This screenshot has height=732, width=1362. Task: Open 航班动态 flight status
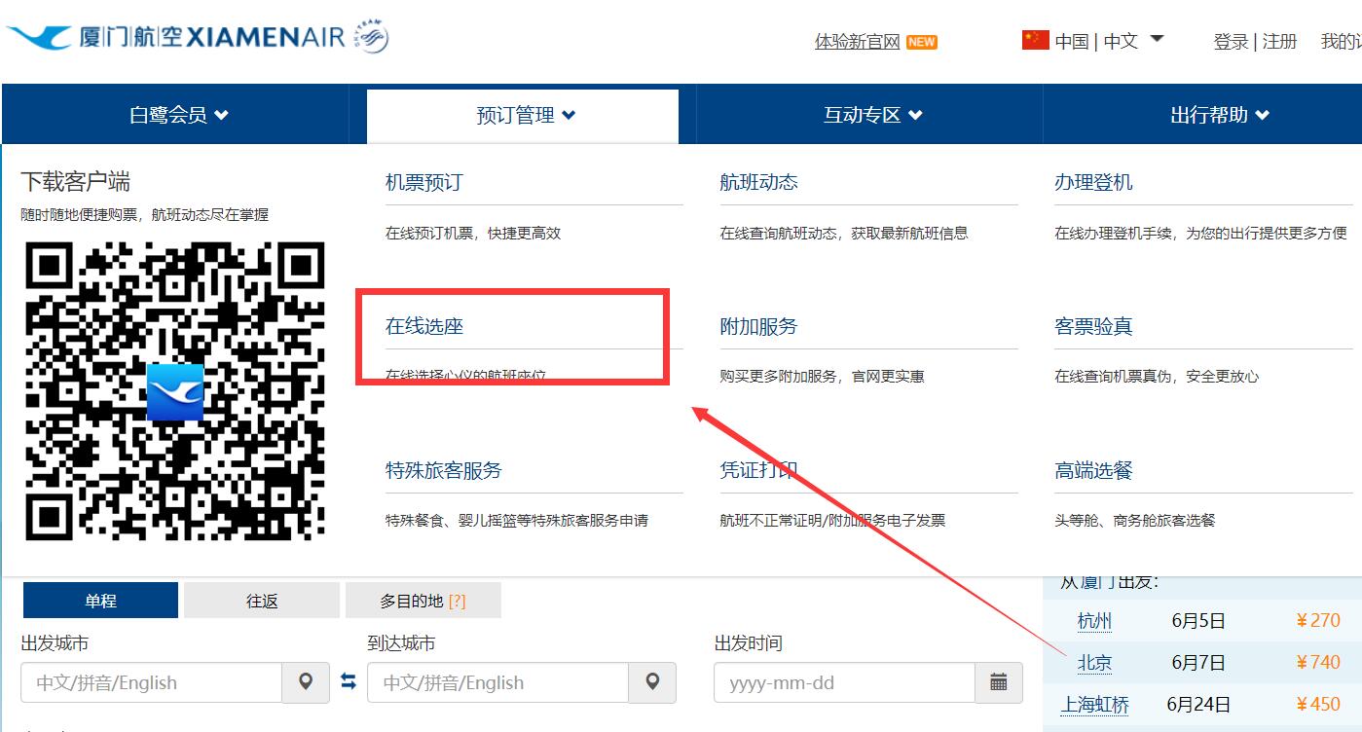pos(758,182)
